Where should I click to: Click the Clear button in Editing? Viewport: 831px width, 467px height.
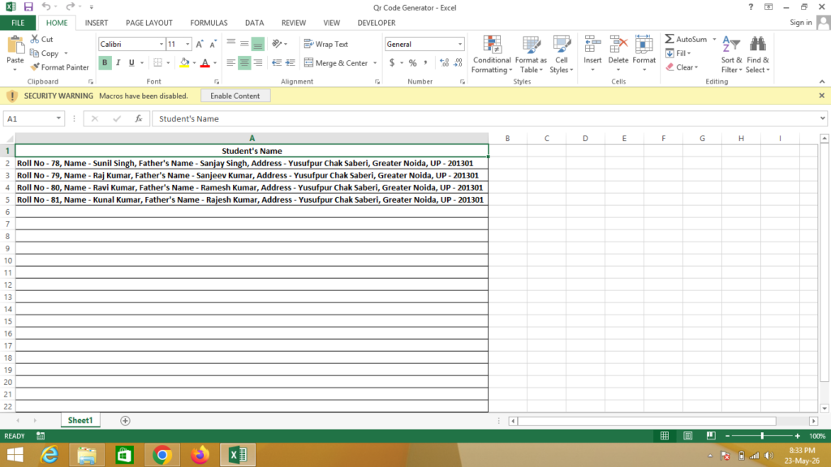point(681,67)
